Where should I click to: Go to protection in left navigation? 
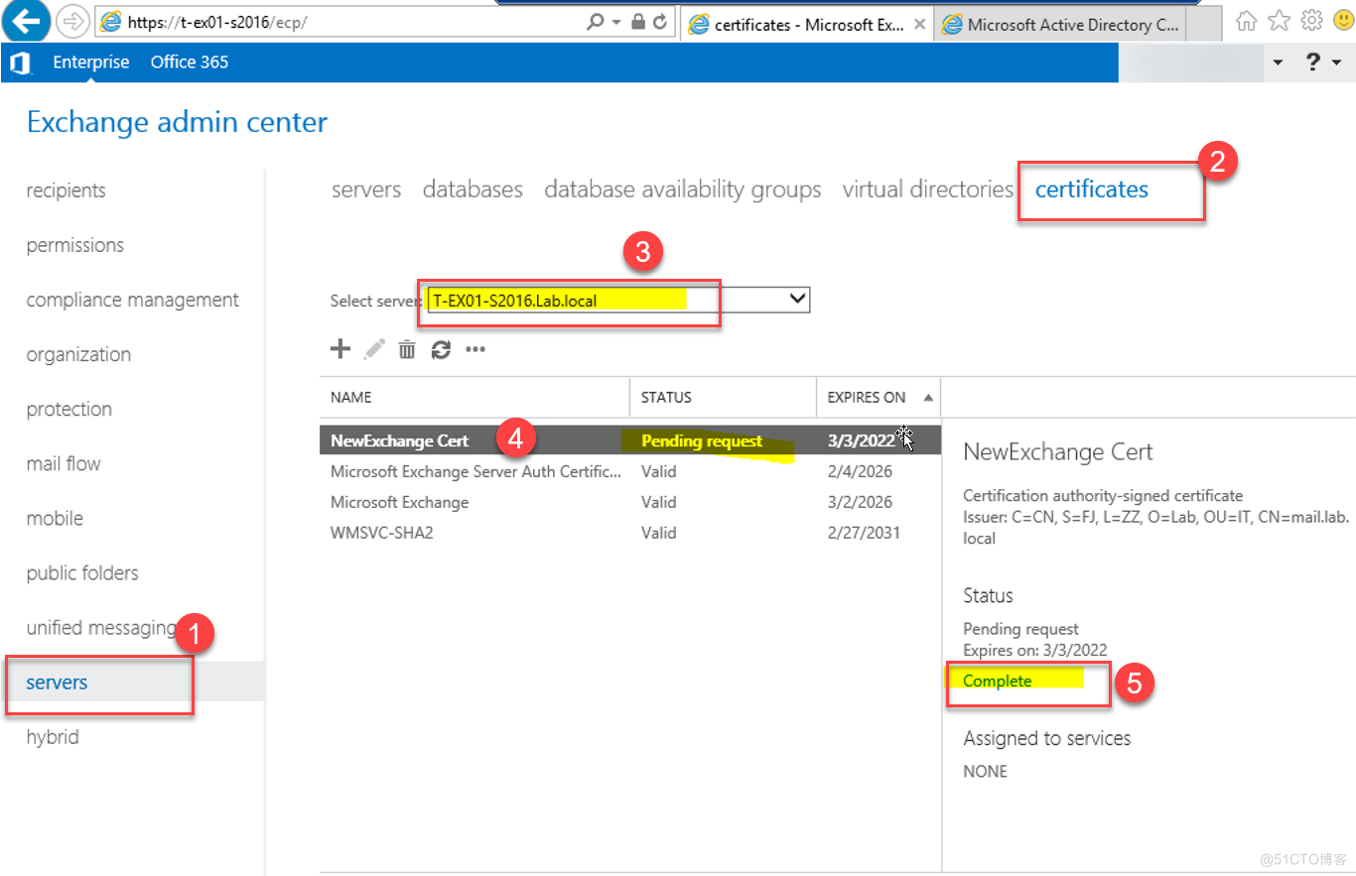pos(69,409)
